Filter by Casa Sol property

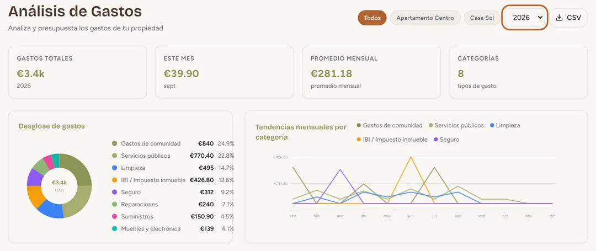point(482,18)
